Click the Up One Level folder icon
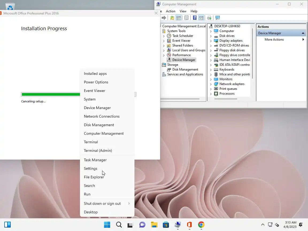 click(172, 18)
